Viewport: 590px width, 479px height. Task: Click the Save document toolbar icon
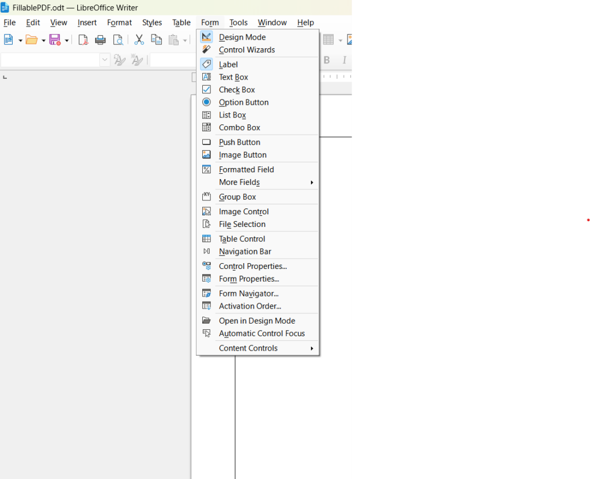pyautogui.click(x=55, y=40)
